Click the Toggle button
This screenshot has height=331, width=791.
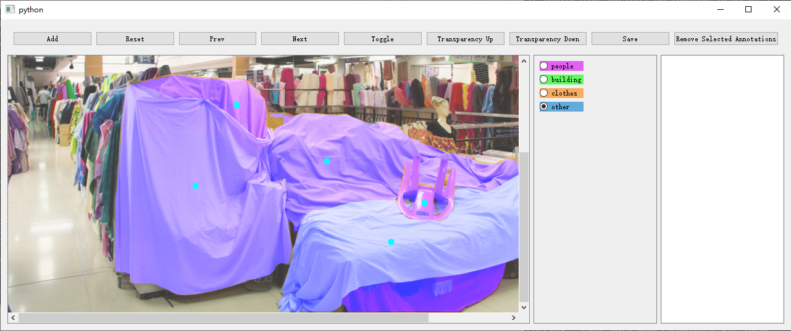coord(382,39)
